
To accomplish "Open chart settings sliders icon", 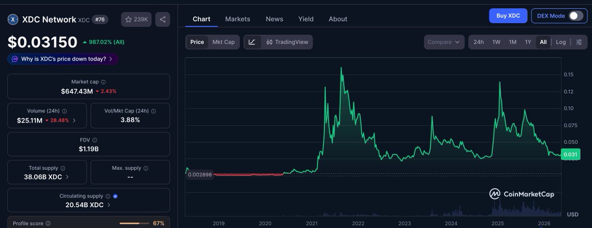I will pos(579,42).
